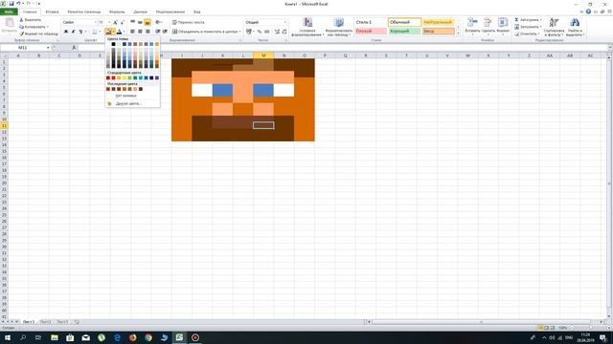The image size is (613, 344).
Task: Pick red in standard colors row
Action: 114,78
